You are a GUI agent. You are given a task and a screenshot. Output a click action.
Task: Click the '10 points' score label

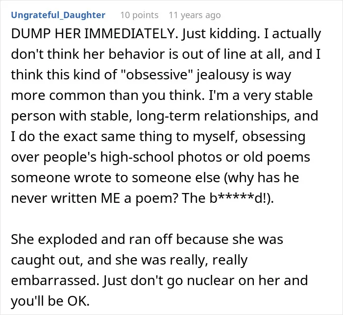[x=139, y=15]
